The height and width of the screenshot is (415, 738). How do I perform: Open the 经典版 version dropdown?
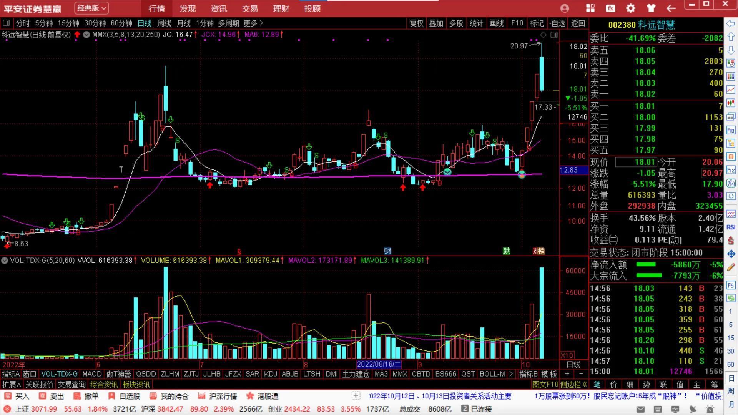coord(91,8)
